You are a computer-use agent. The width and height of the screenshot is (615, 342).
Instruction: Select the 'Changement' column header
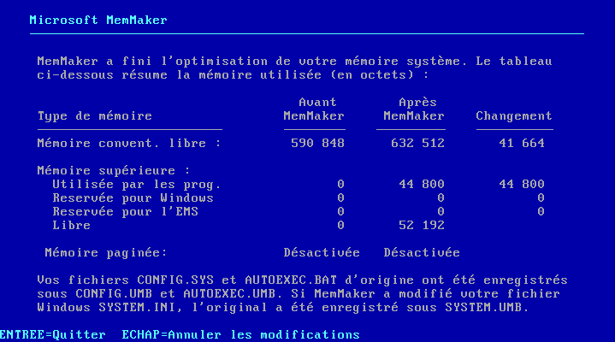pyautogui.click(x=514, y=116)
